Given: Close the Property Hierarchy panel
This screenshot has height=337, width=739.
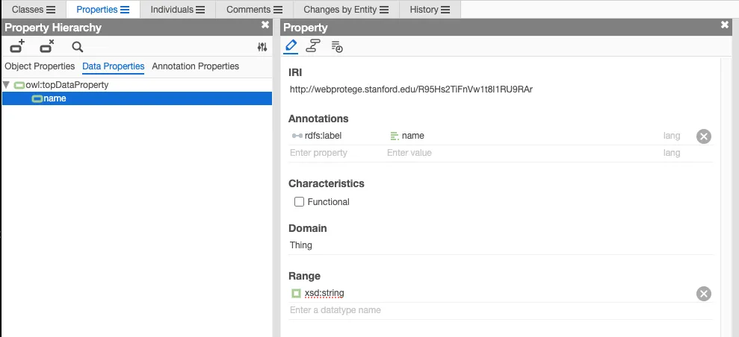Looking at the screenshot, I should pos(265,25).
